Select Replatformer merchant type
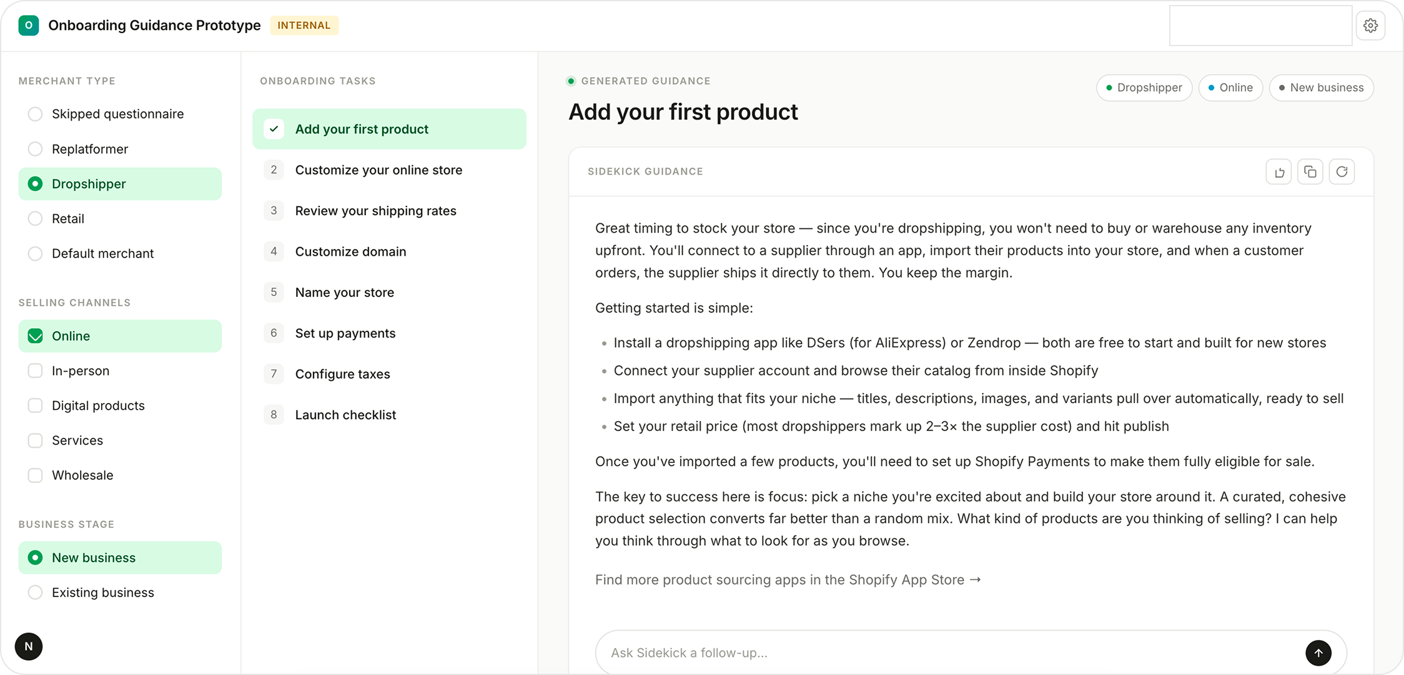This screenshot has width=1404, height=675. click(120, 149)
